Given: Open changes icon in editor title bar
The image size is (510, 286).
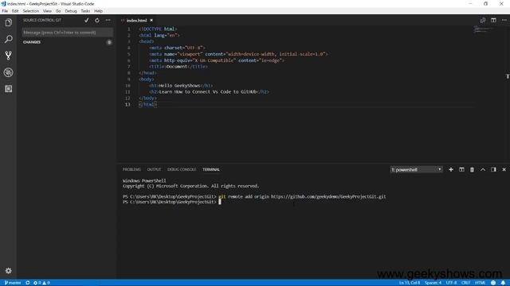Looking at the screenshot, I should [x=483, y=20].
